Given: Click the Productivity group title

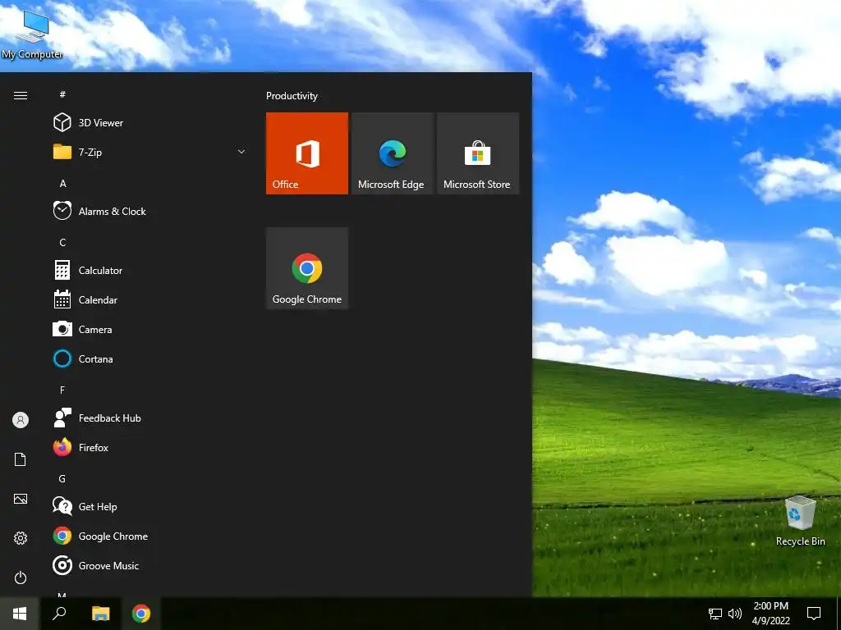Looking at the screenshot, I should coord(292,96).
